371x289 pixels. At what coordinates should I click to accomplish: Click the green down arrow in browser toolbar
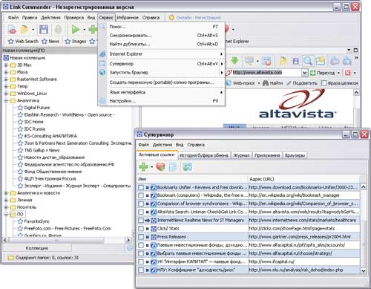coord(234,60)
